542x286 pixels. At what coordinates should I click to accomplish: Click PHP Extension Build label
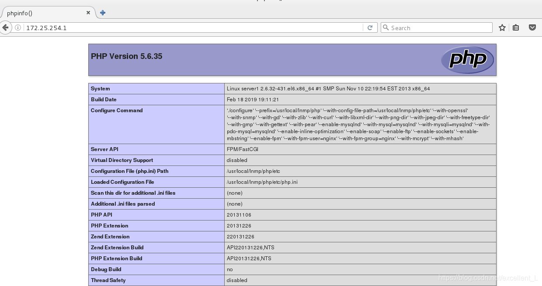[117, 258]
